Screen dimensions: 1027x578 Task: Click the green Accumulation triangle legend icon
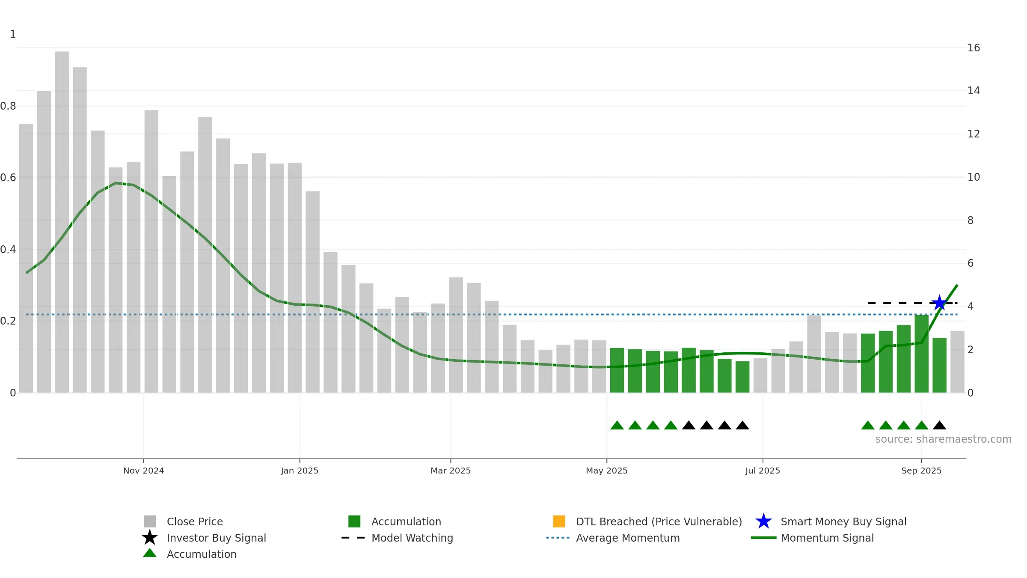point(150,553)
